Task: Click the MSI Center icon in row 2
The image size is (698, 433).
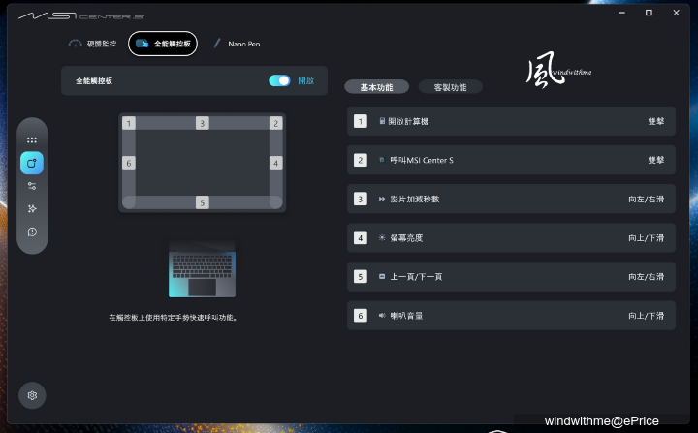Action: (382, 160)
